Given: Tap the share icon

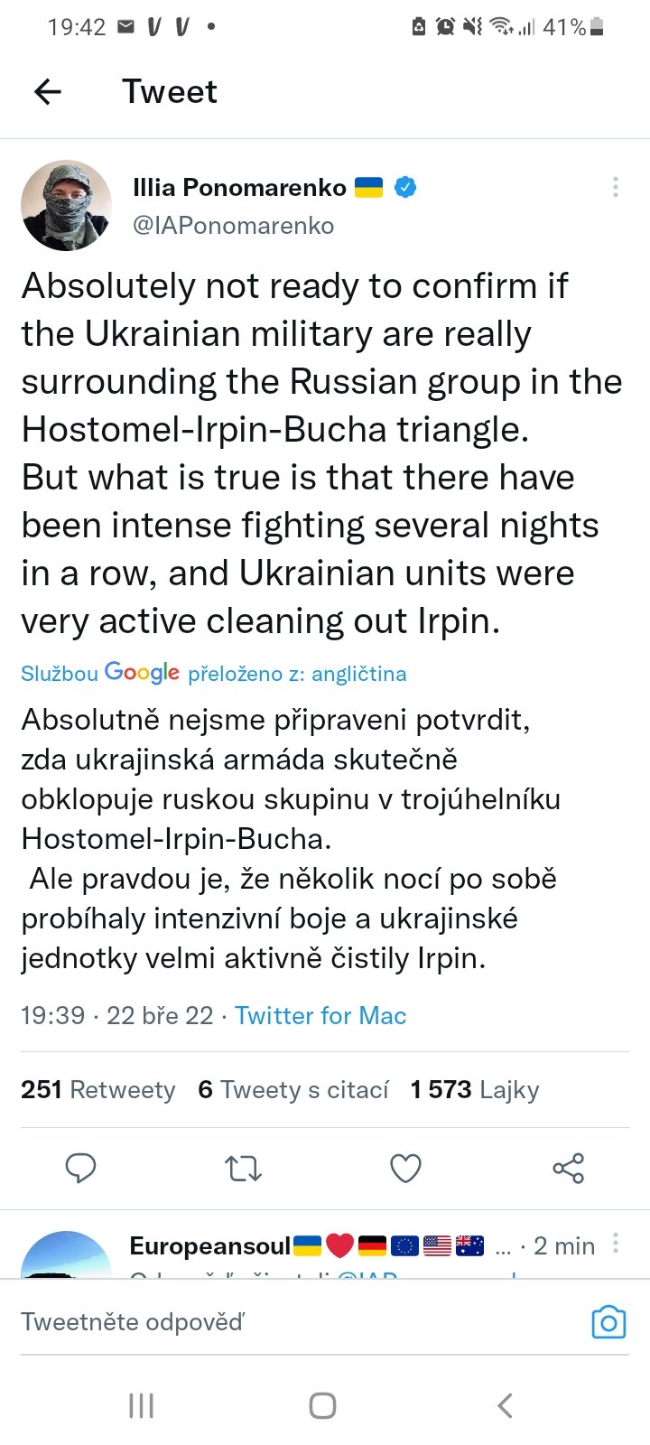Looking at the screenshot, I should tap(568, 1169).
